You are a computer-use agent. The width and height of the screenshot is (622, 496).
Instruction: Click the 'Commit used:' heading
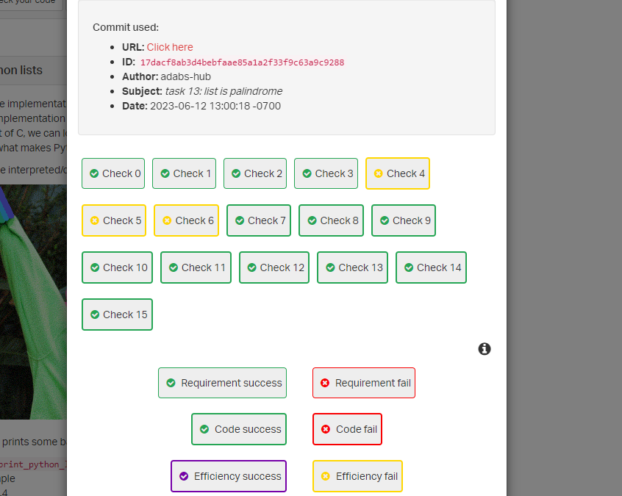point(126,27)
